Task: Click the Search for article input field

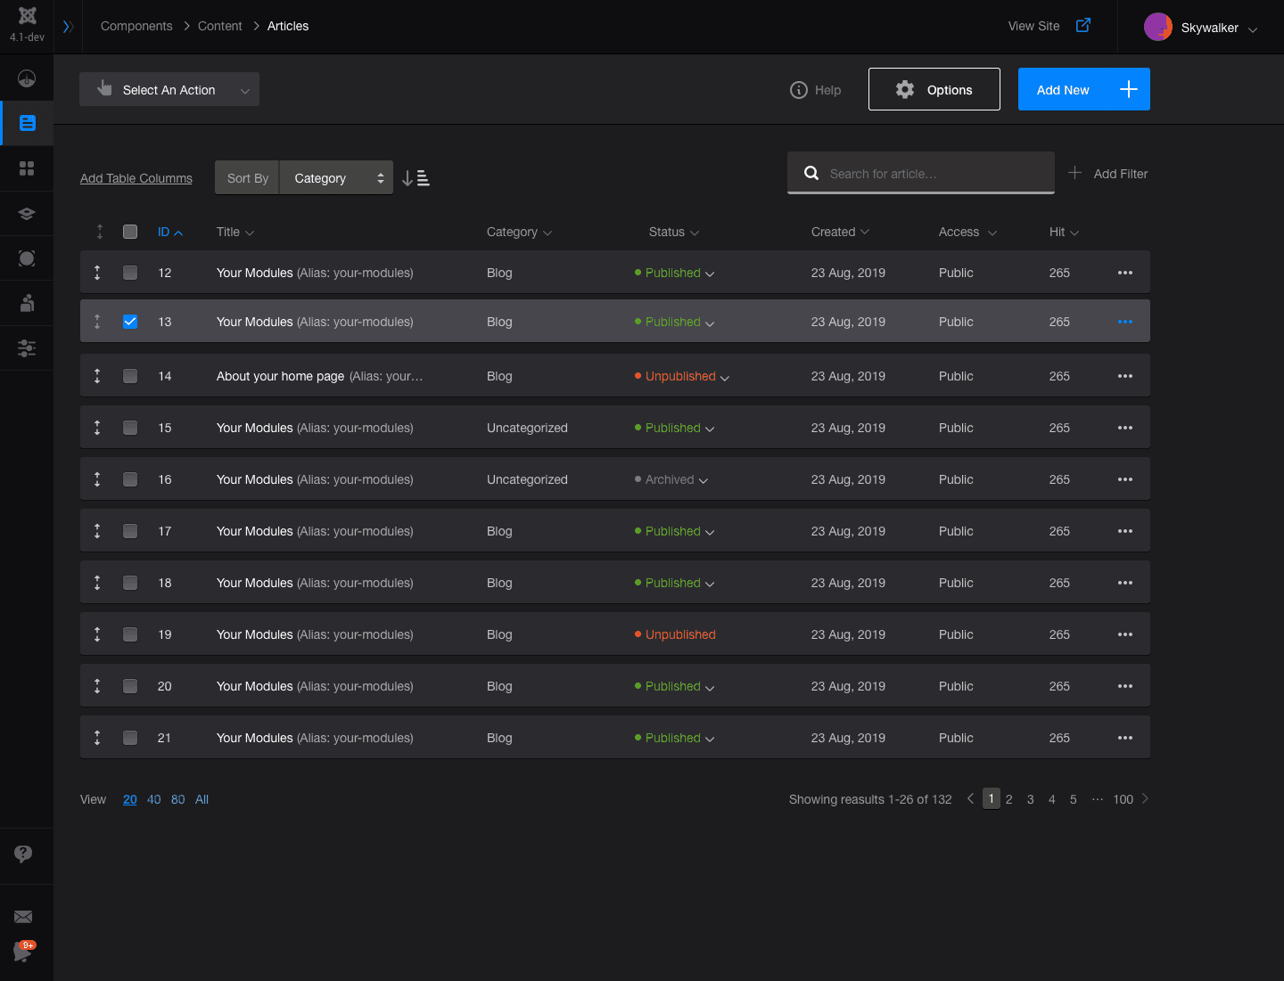Action: (x=921, y=173)
